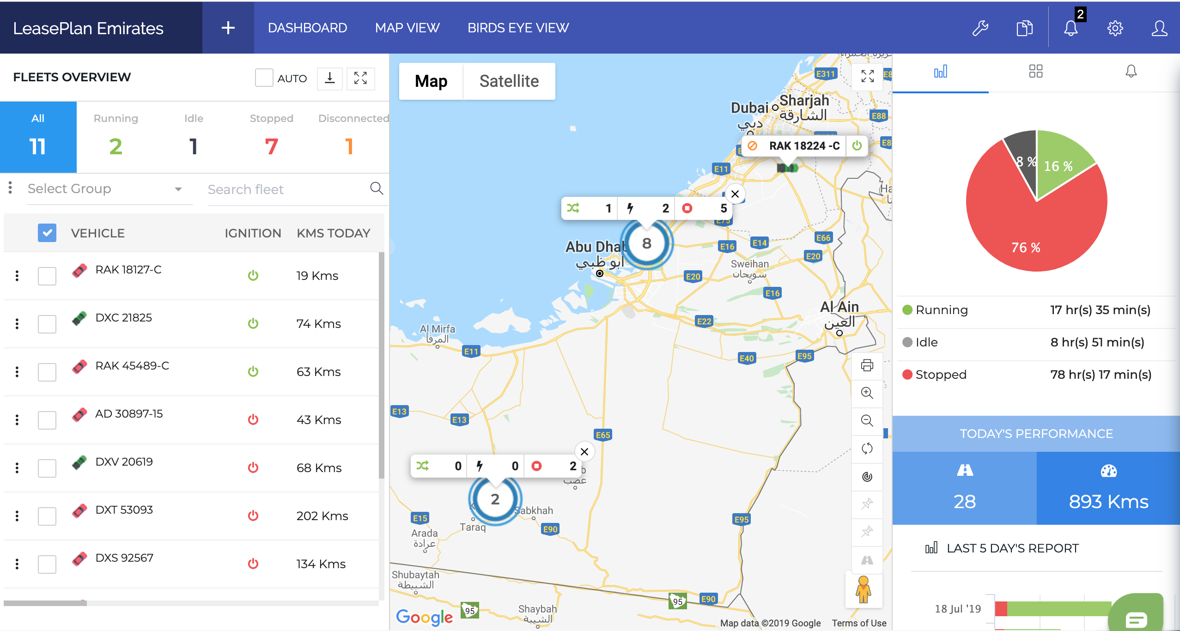Open row menu for RAK 18127-C
Image resolution: width=1180 pixels, height=631 pixels.
tap(17, 276)
